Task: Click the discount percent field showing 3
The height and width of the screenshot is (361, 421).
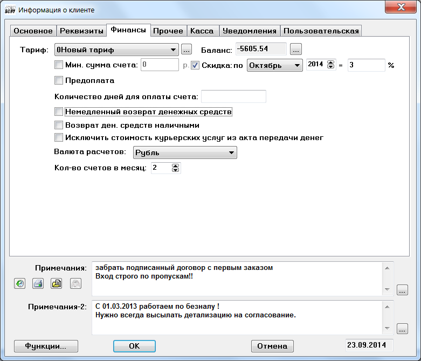Action: click(x=367, y=65)
